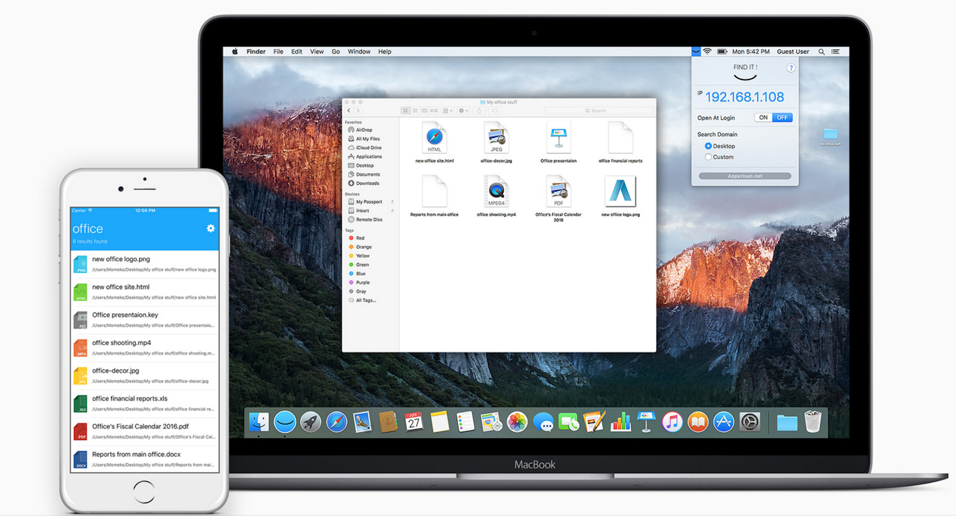
Task: Select the new office logo.png file in Finder
Action: coord(620,196)
